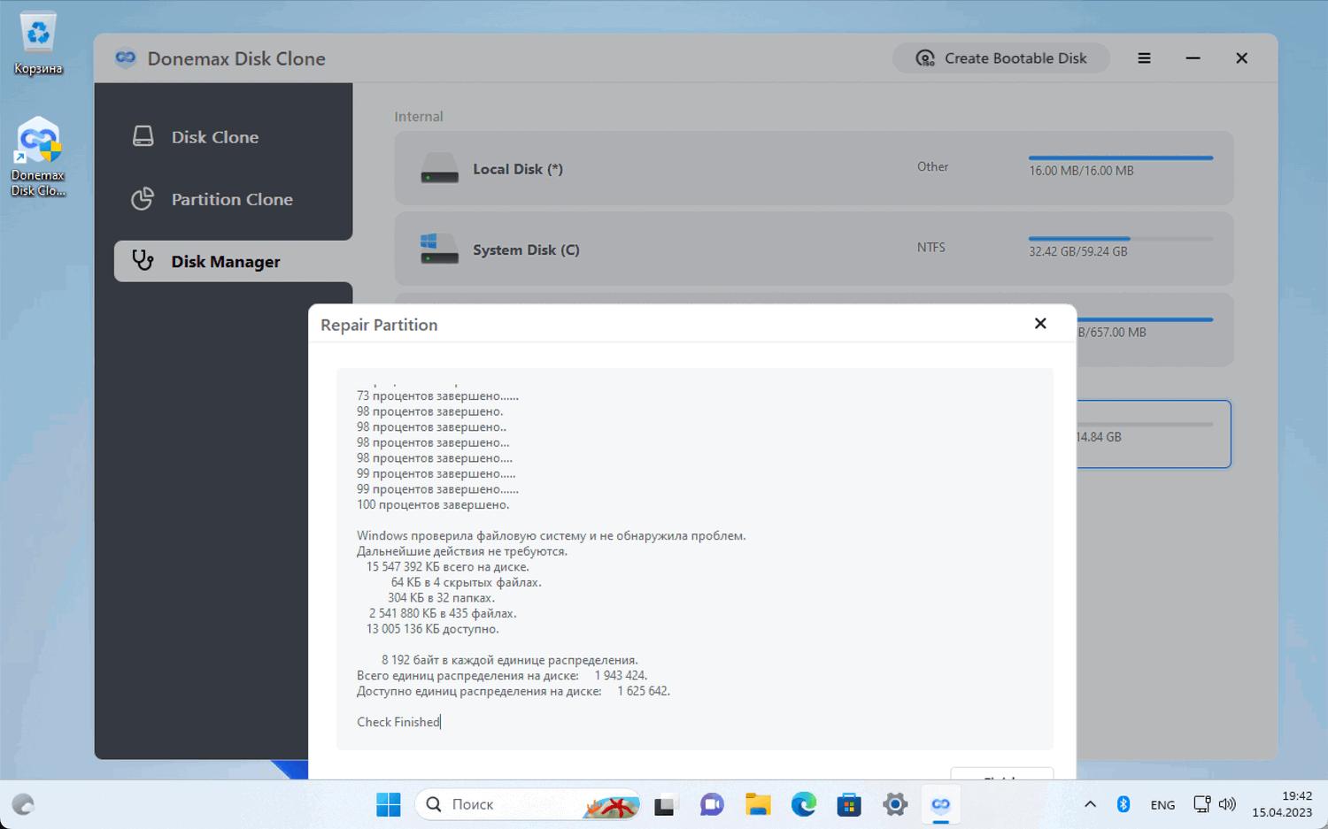Select the "Local Disk (*)" name
The image size is (1328, 829).
518,169
